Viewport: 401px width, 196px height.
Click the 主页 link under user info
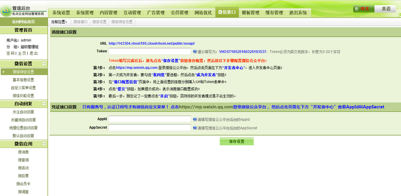22,53
